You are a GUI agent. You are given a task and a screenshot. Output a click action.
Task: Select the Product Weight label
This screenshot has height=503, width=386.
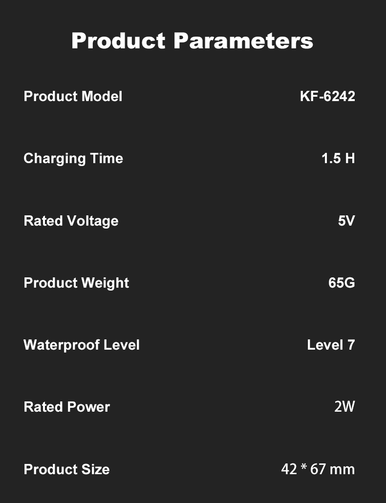click(x=76, y=283)
